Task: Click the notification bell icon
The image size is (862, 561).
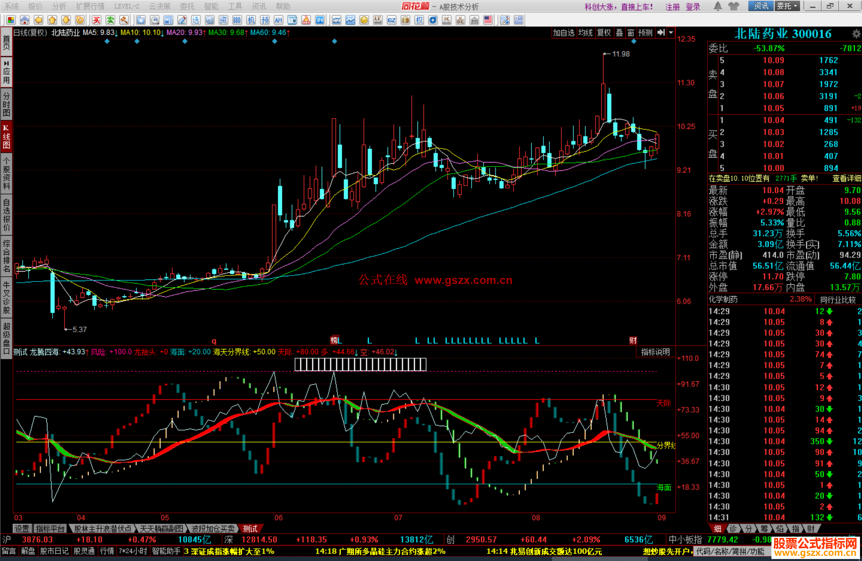Action: [x=718, y=6]
